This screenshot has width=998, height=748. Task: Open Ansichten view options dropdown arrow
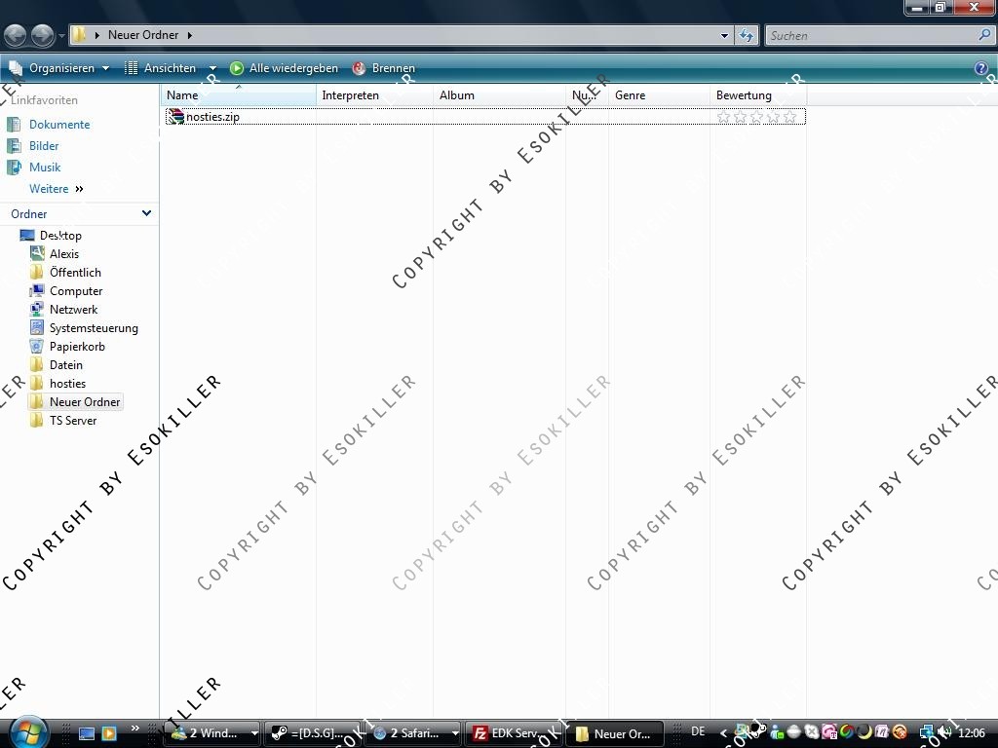click(x=212, y=68)
